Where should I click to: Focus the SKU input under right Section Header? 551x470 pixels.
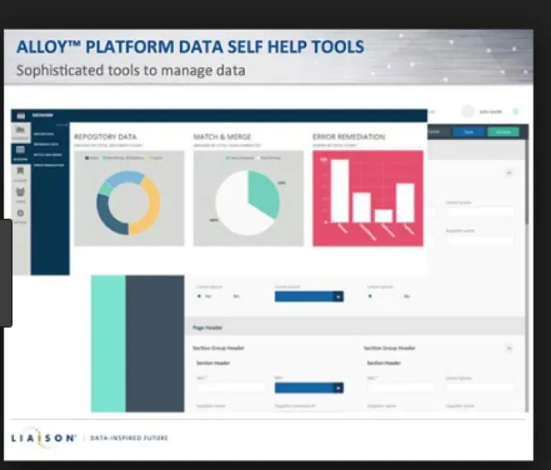point(401,387)
